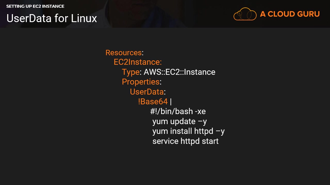Click the word httpd in the install command

(204, 131)
